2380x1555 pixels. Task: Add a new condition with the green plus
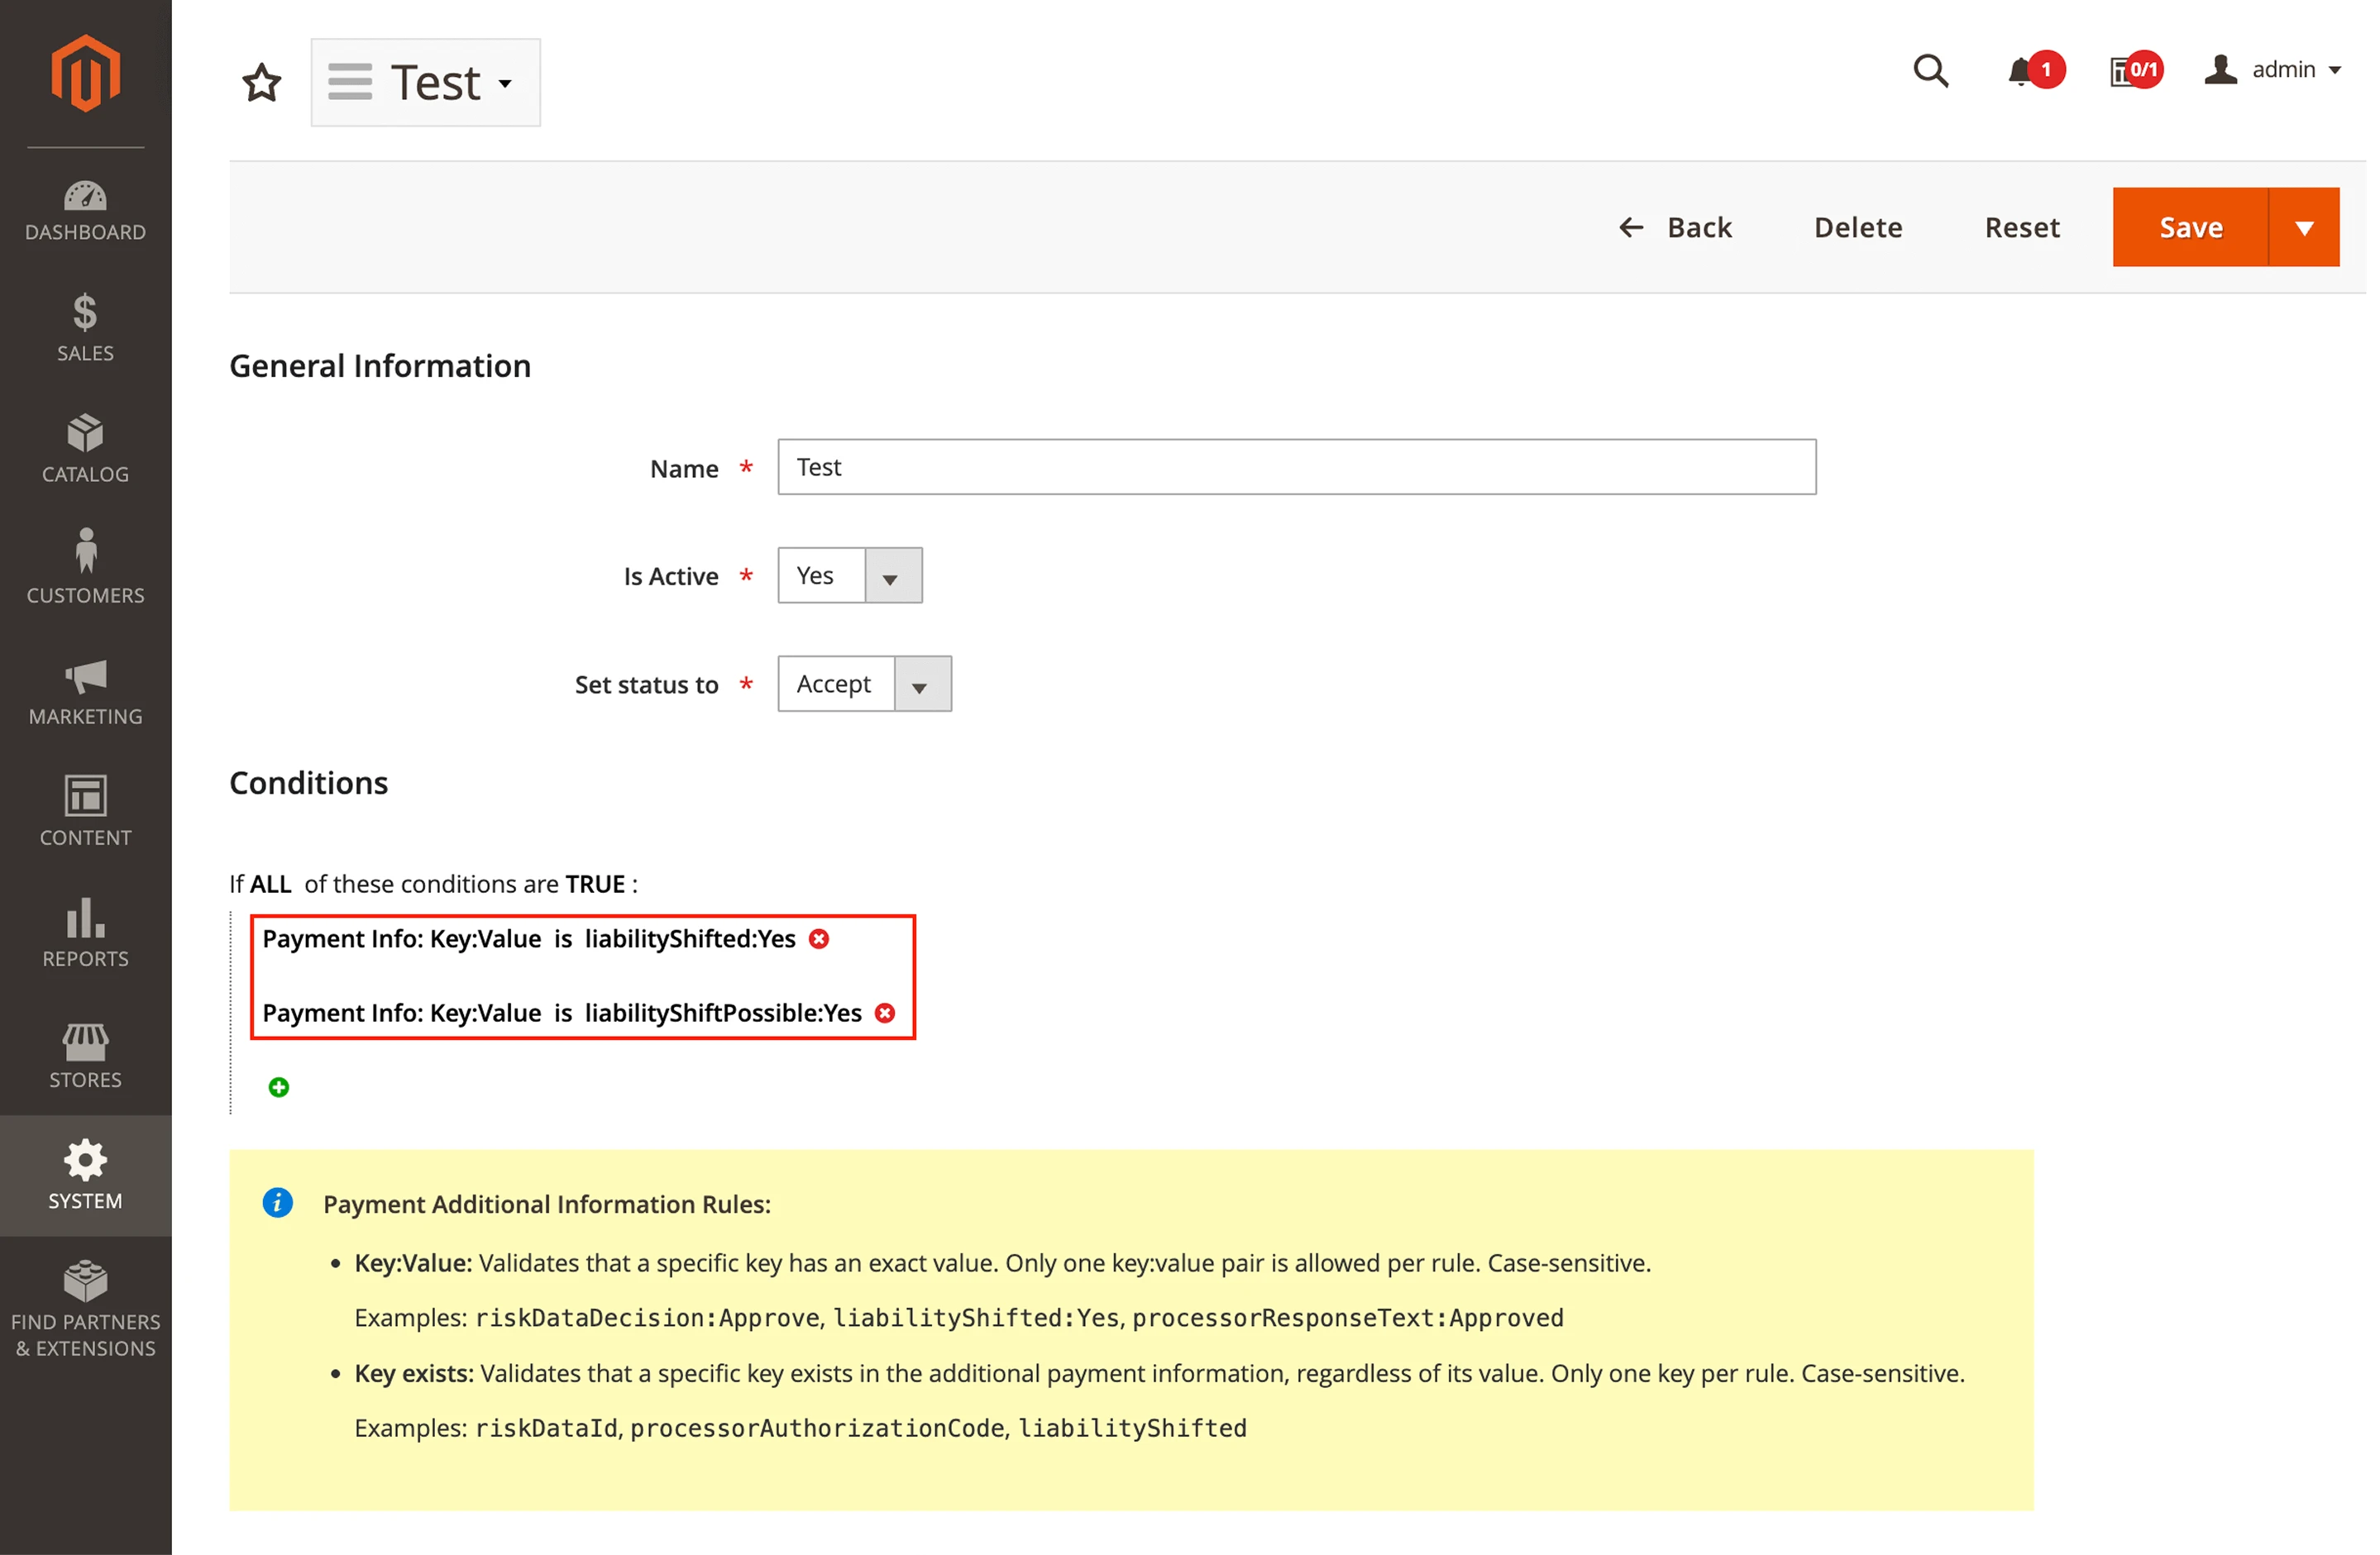tap(277, 1086)
